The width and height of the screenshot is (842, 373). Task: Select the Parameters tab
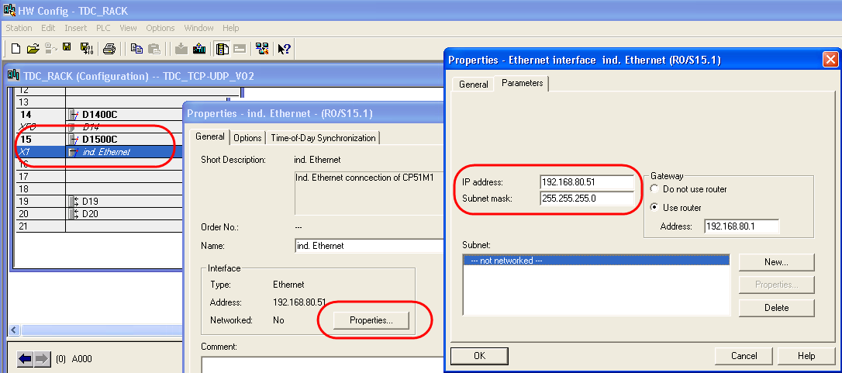(522, 83)
